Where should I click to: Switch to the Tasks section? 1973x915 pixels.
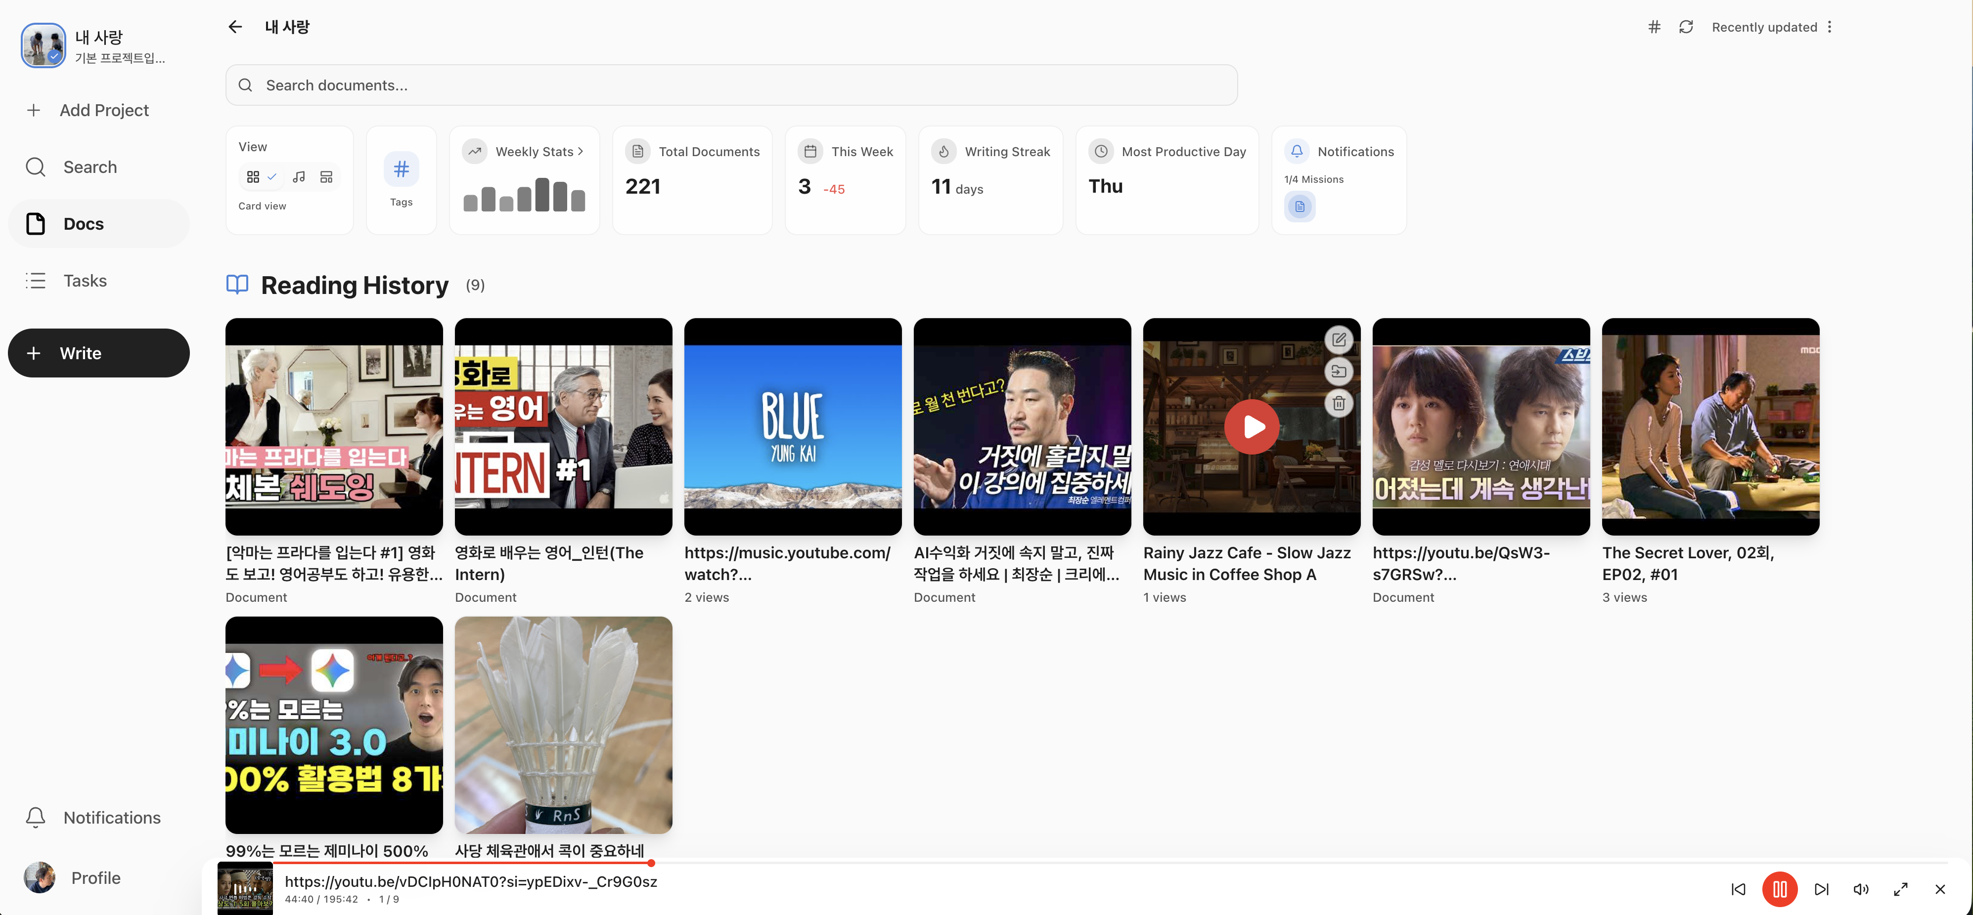click(84, 280)
